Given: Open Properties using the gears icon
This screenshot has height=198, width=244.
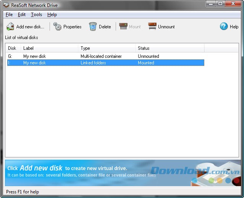Looking at the screenshot, I should click(x=57, y=26).
